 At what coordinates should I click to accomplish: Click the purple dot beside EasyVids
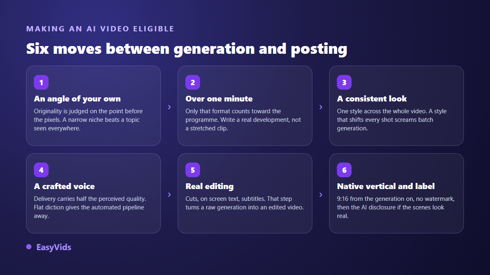29,247
